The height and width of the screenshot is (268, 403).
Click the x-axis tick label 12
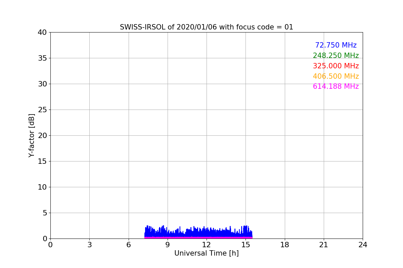click(207, 245)
